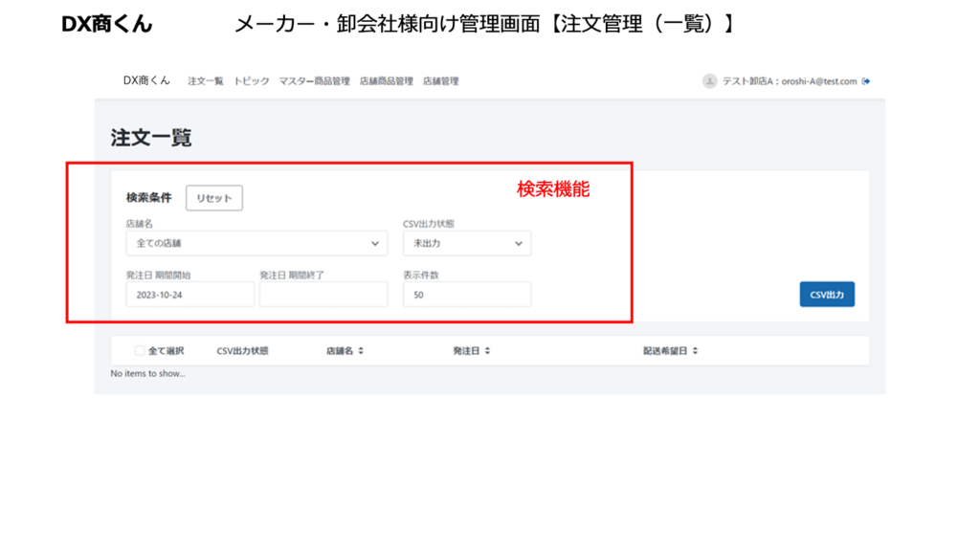The image size is (980, 551).
Task: Open the 店舗名 dropdown showing 全ての店舗
Action: pos(256,243)
